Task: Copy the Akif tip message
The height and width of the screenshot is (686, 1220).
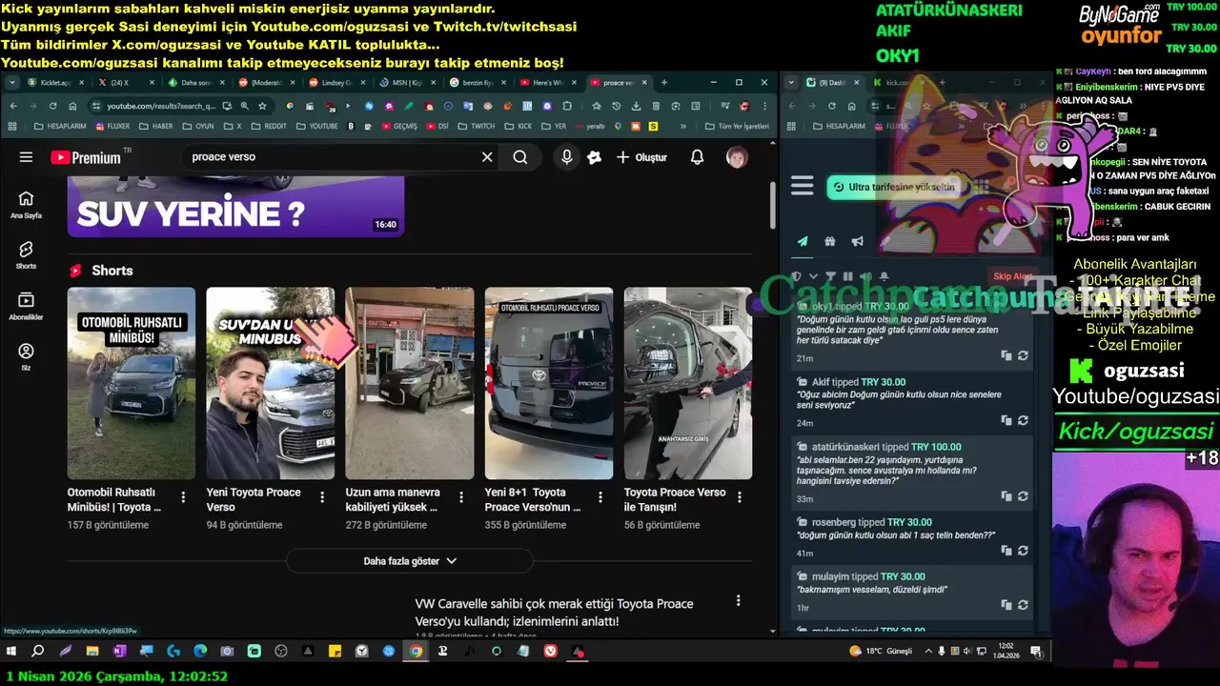Action: pos(1006,420)
